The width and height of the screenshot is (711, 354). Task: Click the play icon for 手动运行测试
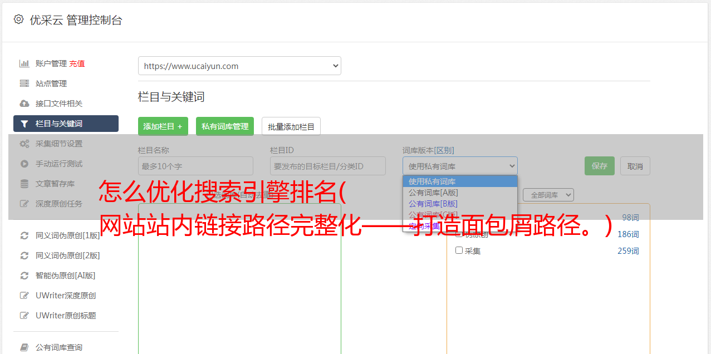tap(24, 164)
